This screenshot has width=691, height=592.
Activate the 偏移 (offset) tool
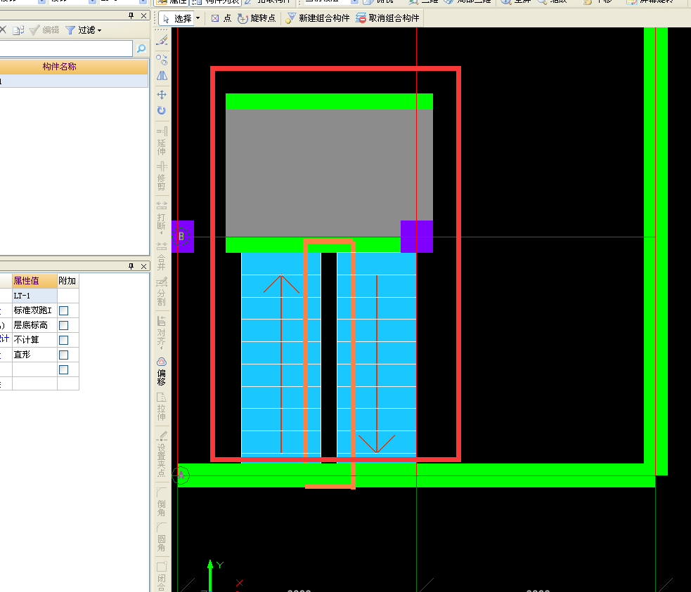tap(162, 371)
